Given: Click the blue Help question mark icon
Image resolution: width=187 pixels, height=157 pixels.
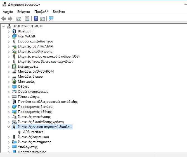Looking at the screenshot, I should pos(36,19).
